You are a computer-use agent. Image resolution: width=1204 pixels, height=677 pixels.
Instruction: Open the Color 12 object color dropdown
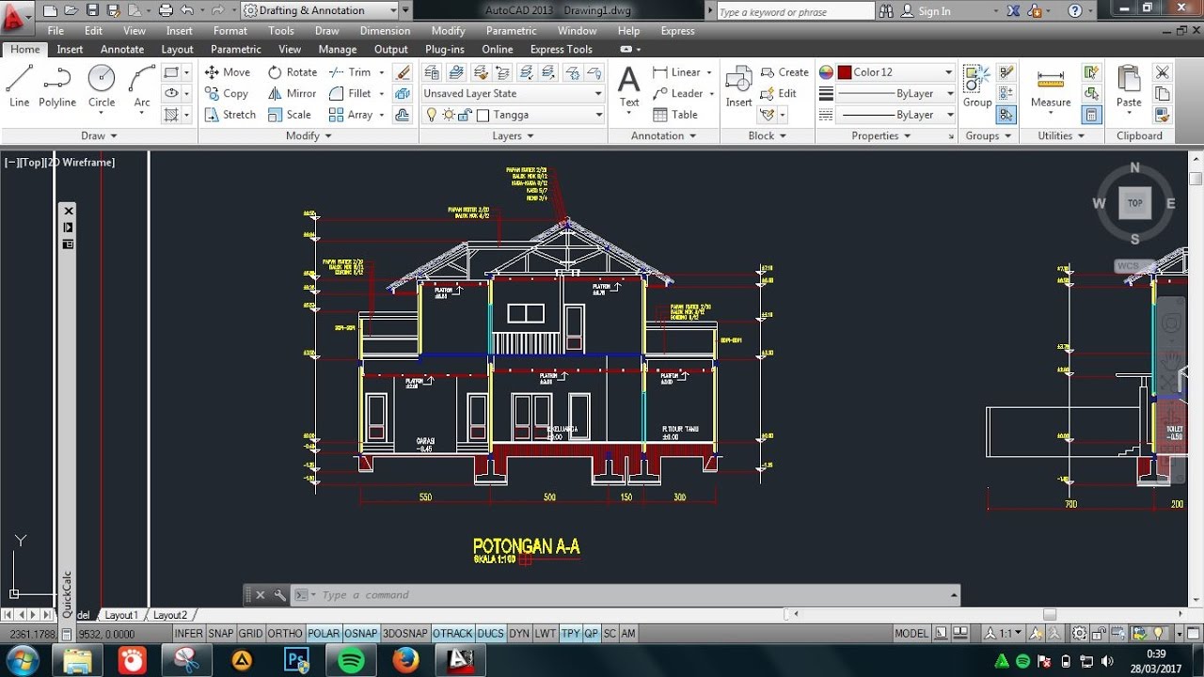pos(895,71)
